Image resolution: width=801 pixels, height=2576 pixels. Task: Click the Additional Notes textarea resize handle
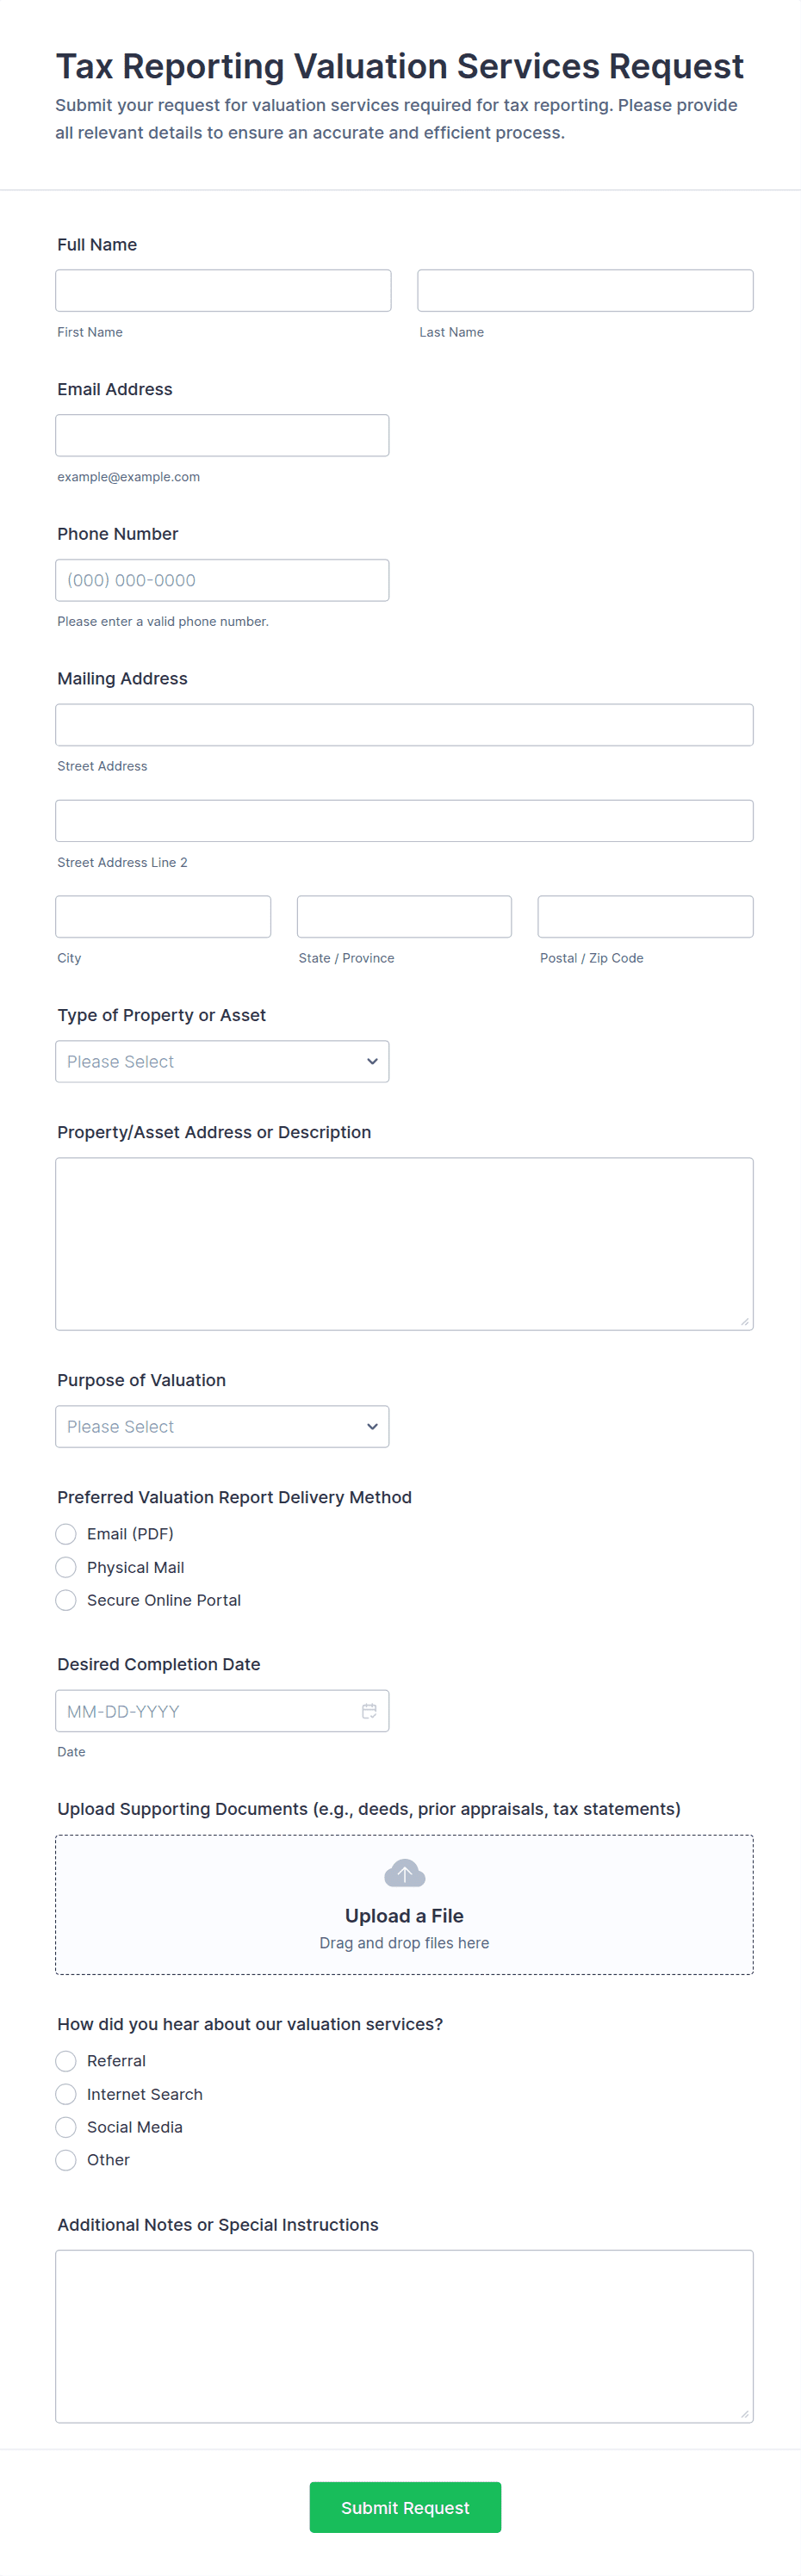click(x=744, y=2414)
